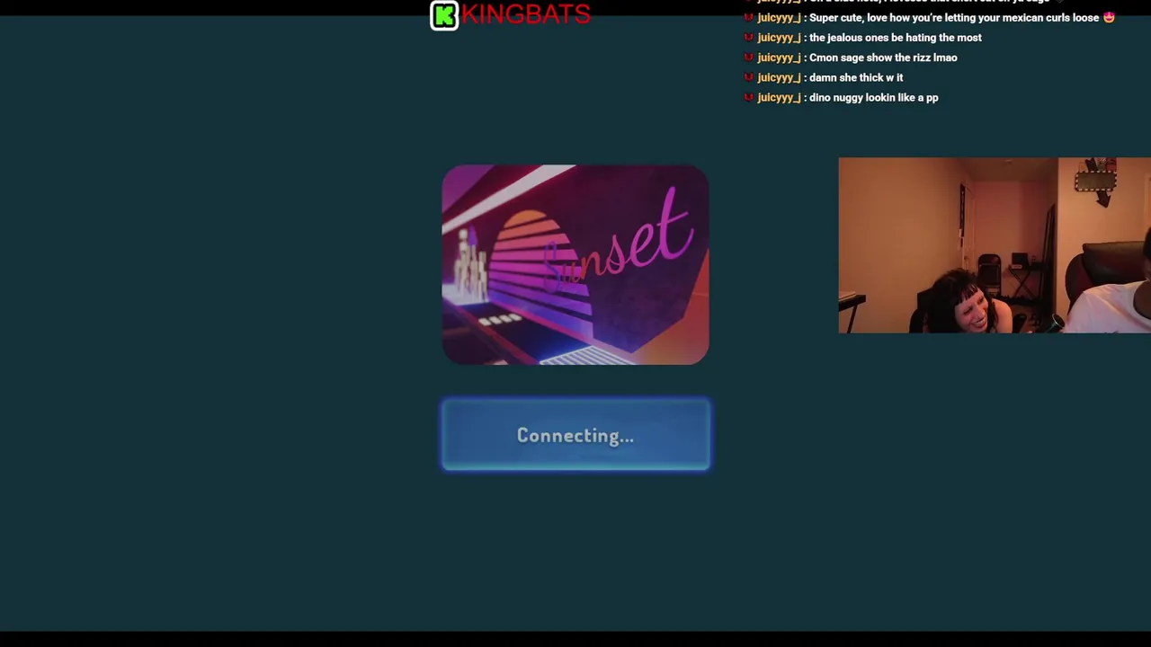Click juicyyy_j username on 'damn she thick' message
The width and height of the screenshot is (1151, 647).
779,77
